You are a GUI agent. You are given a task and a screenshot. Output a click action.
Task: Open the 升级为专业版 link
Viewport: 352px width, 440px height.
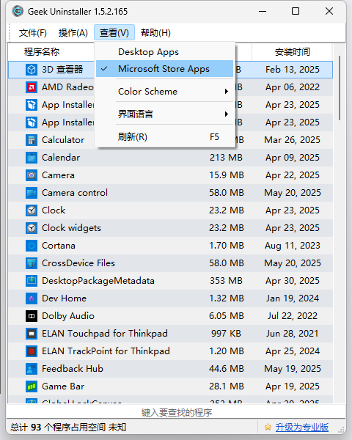click(x=301, y=428)
